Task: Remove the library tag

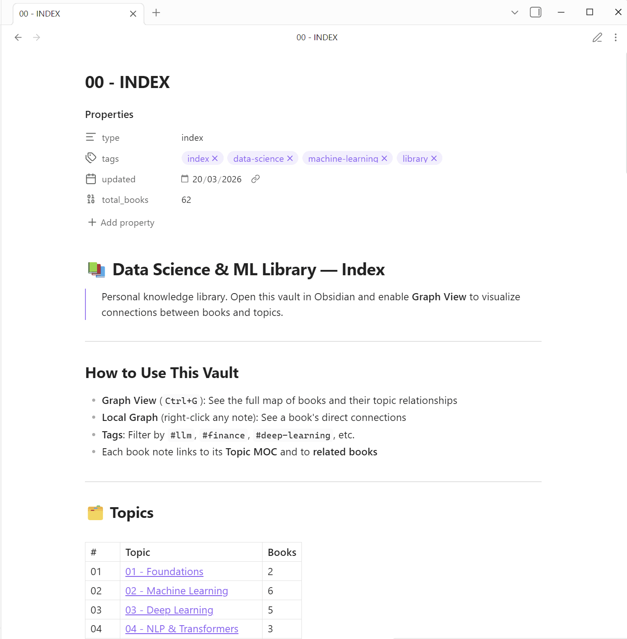Action: click(x=434, y=158)
